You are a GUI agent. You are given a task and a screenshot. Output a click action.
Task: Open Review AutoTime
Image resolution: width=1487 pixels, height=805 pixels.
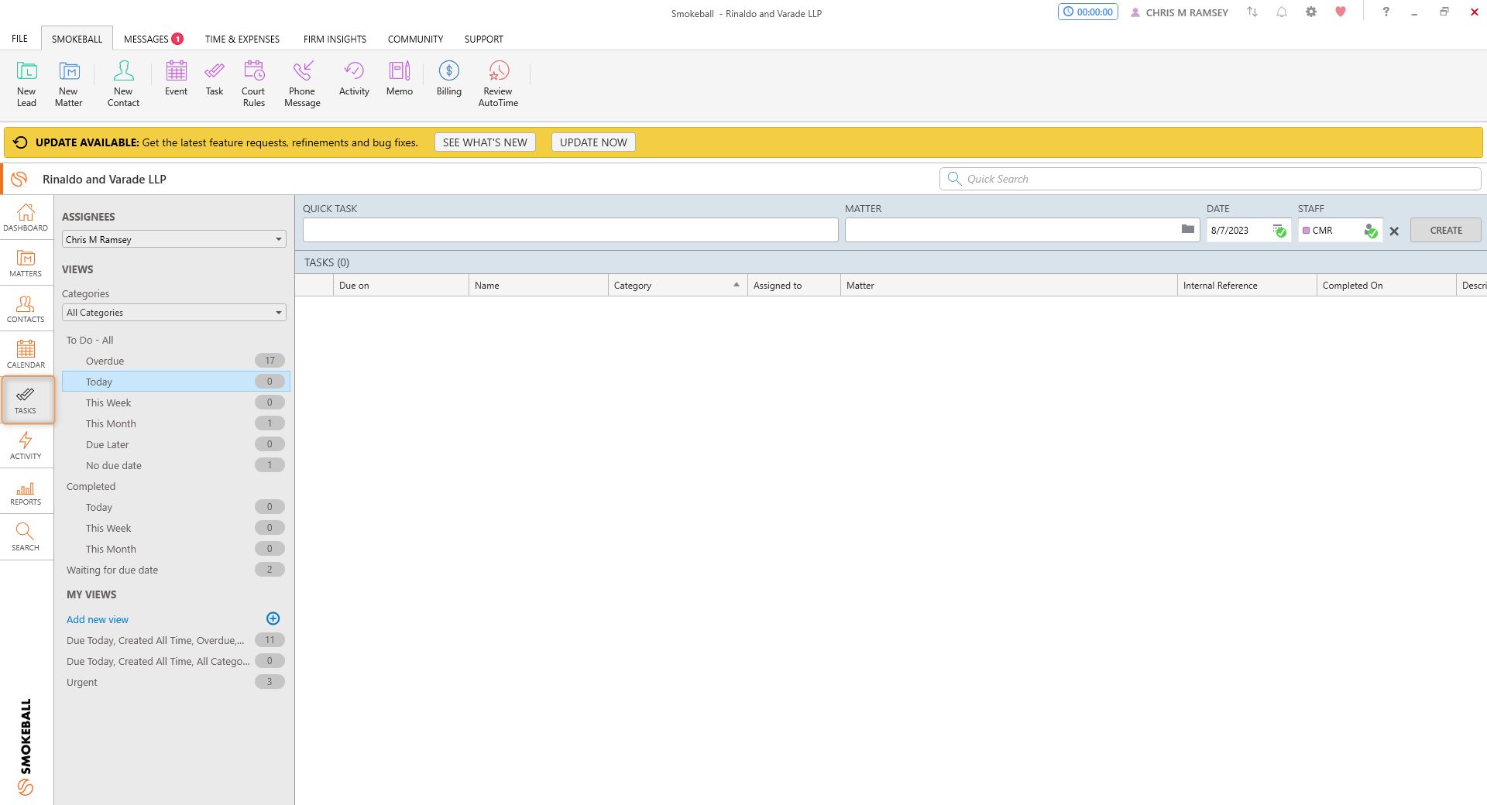pyautogui.click(x=498, y=84)
